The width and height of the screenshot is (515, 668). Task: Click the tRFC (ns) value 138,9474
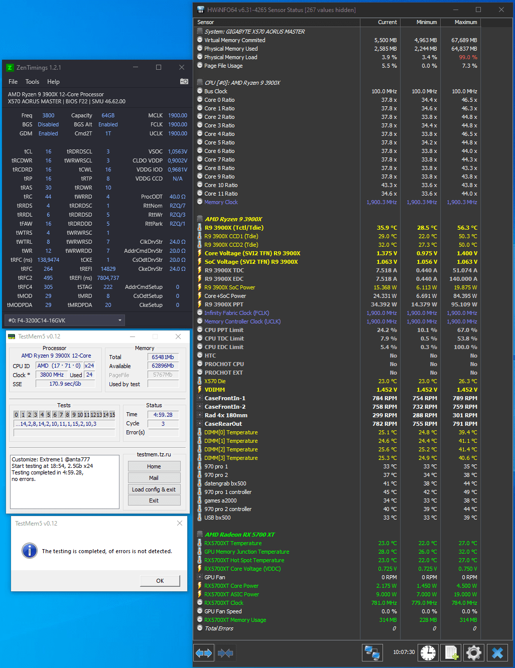(48, 260)
